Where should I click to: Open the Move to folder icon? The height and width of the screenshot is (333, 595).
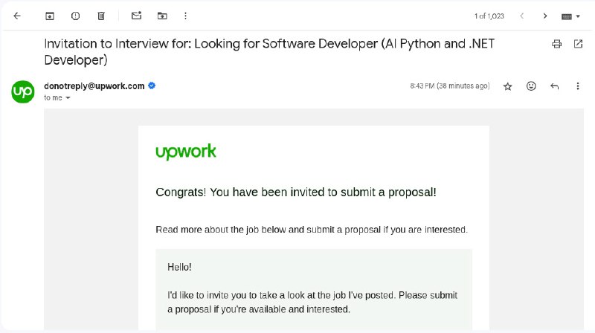(162, 16)
